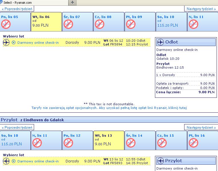Click Ryanair favicon in the browser tab

click(1, 2)
